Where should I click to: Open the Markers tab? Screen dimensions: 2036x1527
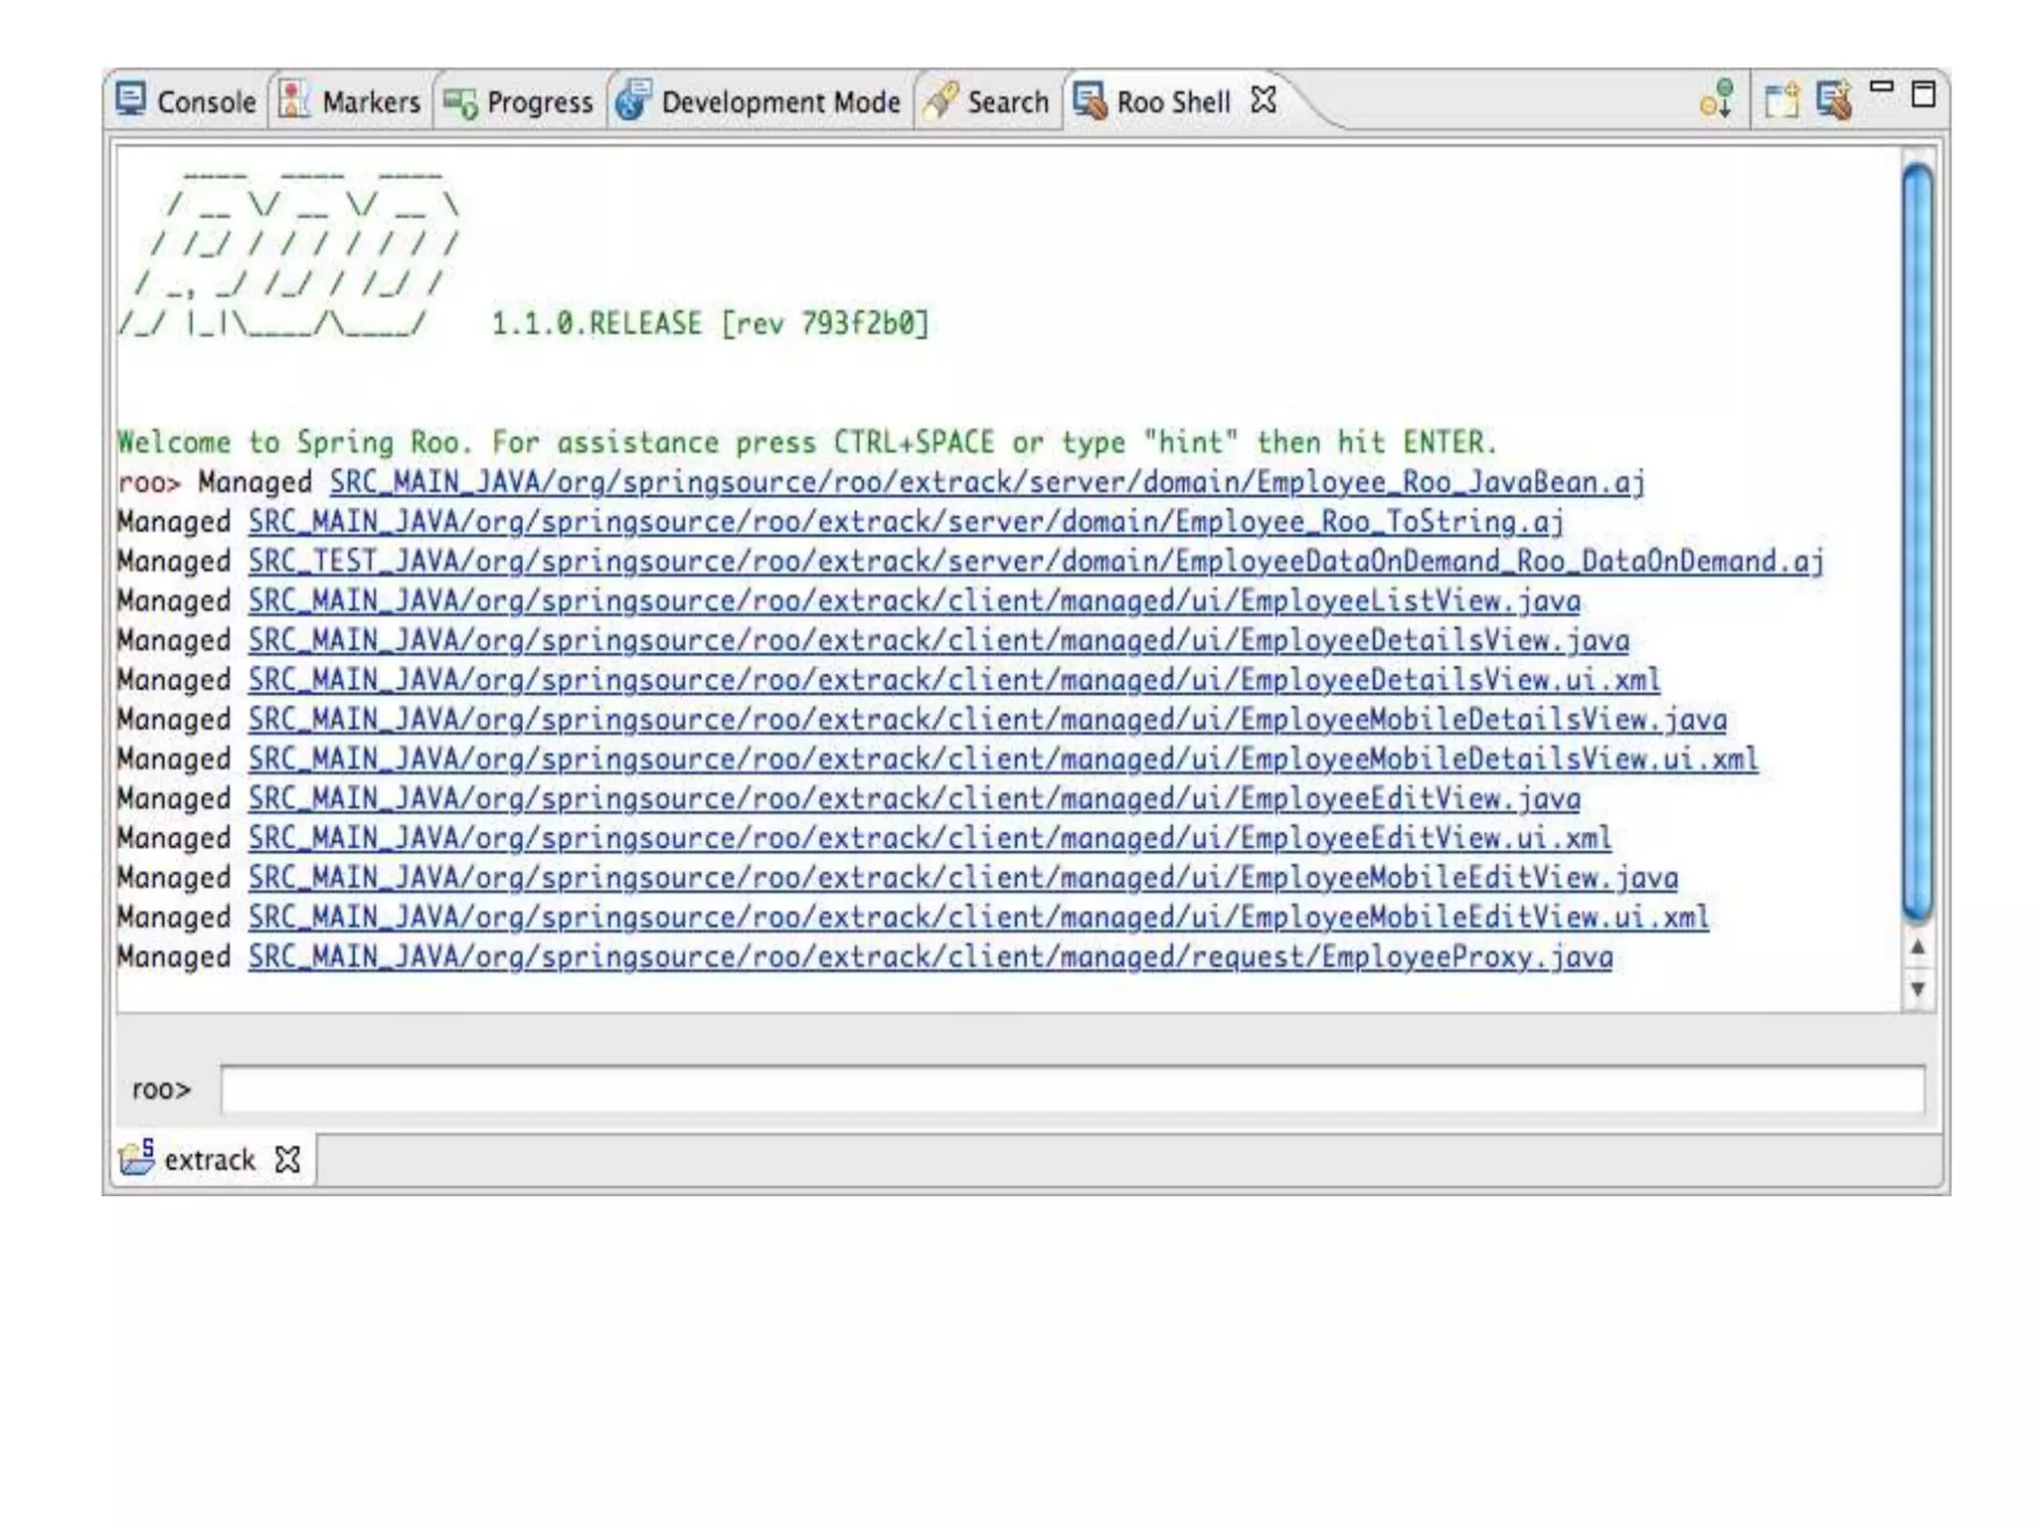pos(351,101)
